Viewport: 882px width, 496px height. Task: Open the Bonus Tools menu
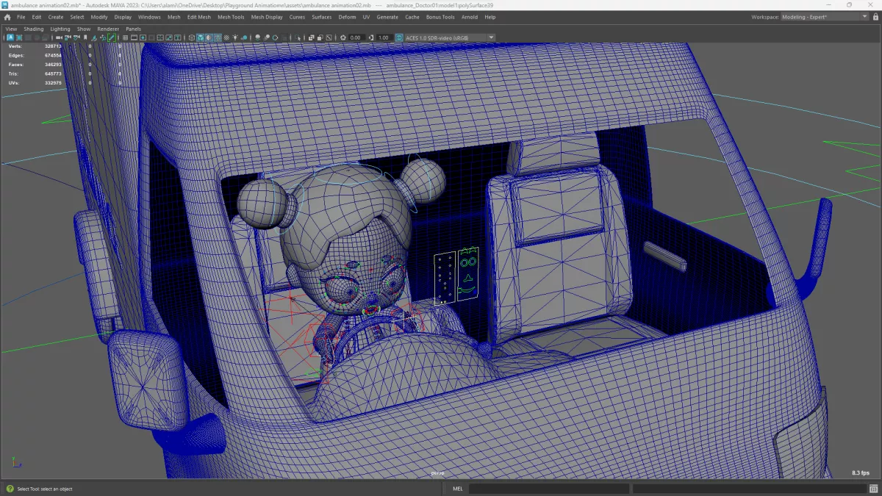(x=440, y=17)
